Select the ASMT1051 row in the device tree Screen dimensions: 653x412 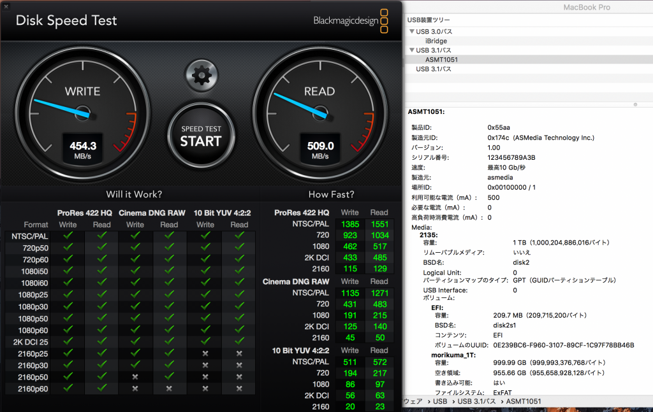[x=529, y=59]
